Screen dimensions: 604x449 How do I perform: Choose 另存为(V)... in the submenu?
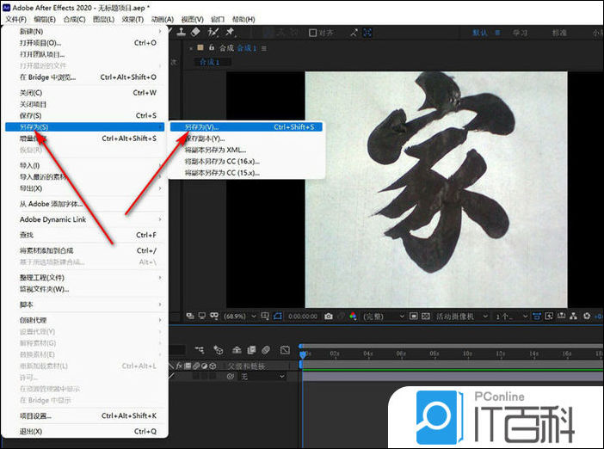click(202, 127)
